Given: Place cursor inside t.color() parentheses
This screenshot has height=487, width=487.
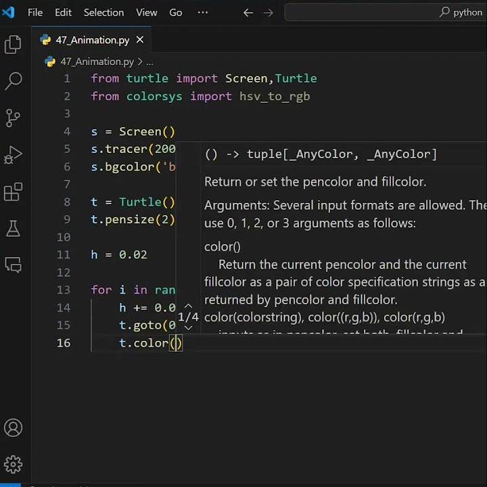Looking at the screenshot, I should [176, 343].
